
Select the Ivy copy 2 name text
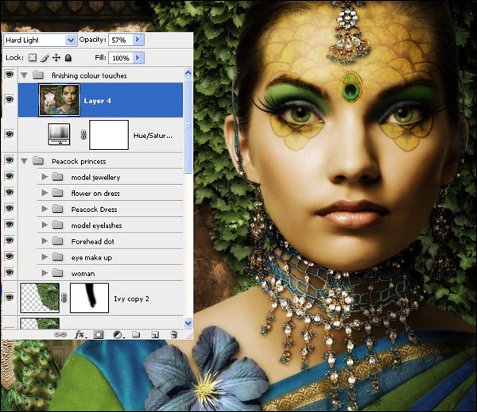[x=131, y=299]
